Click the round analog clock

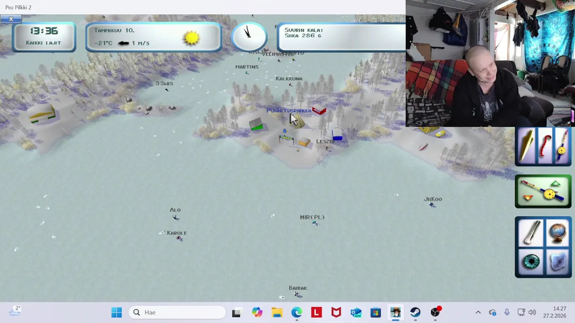coord(249,36)
